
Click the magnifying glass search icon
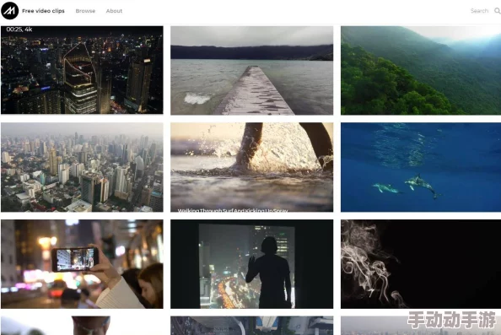(x=498, y=11)
